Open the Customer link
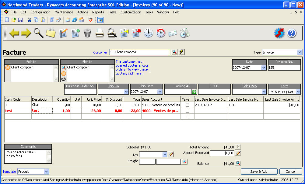Viewport: 305px width, 184px height. [x=100, y=52]
